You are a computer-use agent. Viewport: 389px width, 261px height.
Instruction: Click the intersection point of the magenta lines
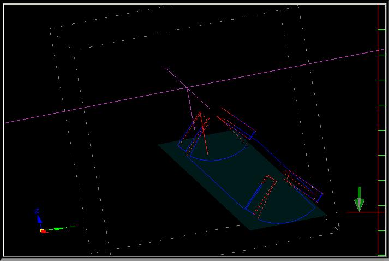point(187,87)
